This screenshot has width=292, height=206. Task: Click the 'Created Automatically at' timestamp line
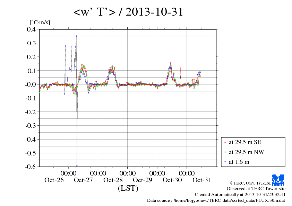tap(240, 195)
